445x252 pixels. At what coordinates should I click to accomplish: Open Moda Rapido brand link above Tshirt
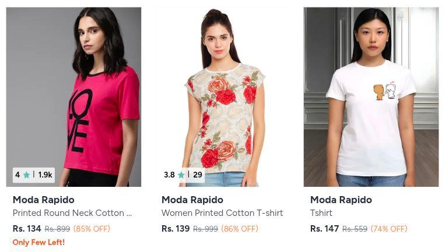tap(341, 200)
